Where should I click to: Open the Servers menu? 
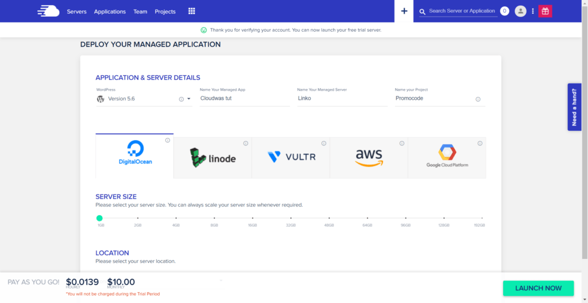coord(76,11)
